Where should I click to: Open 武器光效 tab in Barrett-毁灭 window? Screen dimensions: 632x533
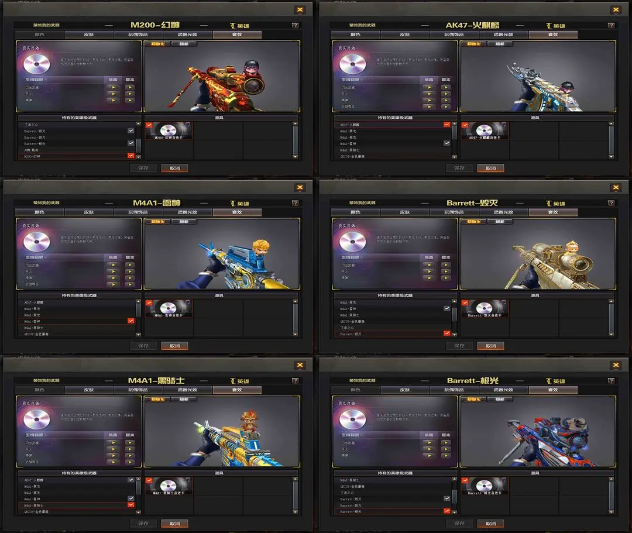[503, 212]
